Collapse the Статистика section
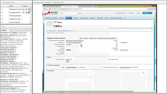Image resolution: width=167 pixels, height=94 pixels. click(47, 71)
